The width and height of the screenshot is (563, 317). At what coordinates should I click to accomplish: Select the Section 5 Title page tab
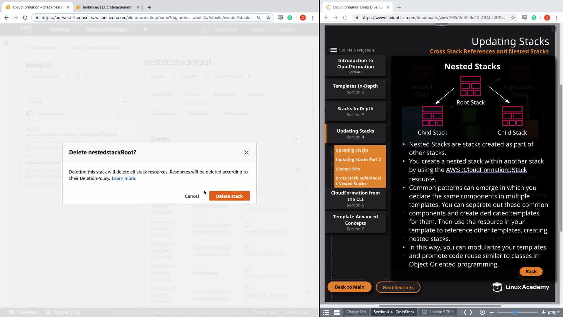click(x=438, y=312)
